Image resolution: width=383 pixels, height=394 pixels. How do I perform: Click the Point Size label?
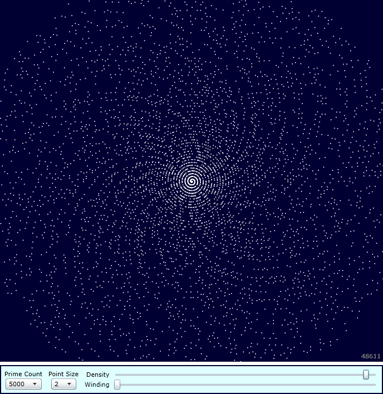click(x=63, y=374)
